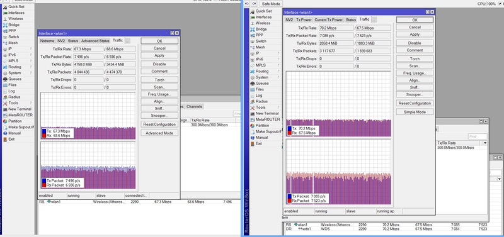504x237 pixels.
Task: Open Mesh in the left WinBox sidebar
Action: (x=13, y=43)
